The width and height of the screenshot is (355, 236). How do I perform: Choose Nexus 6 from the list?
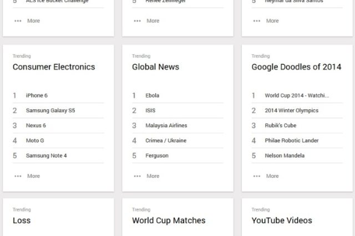(x=35, y=125)
